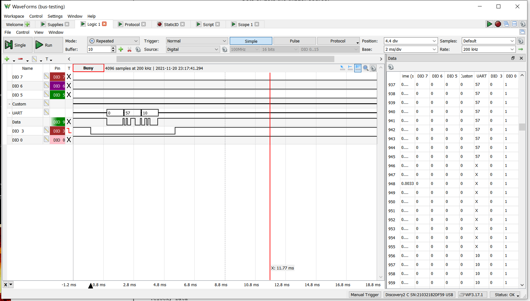Click the Pulse trigger type button
Image resolution: width=530 pixels, height=301 pixels.
294,41
